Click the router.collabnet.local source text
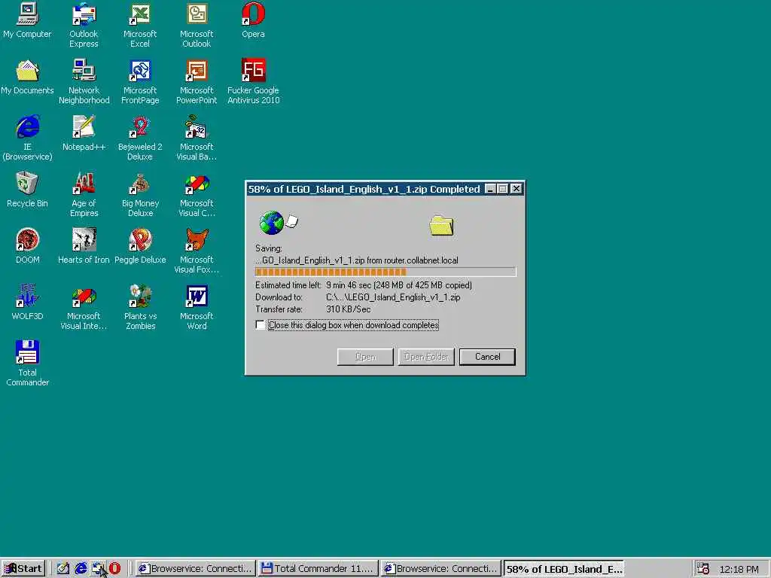 click(422, 260)
